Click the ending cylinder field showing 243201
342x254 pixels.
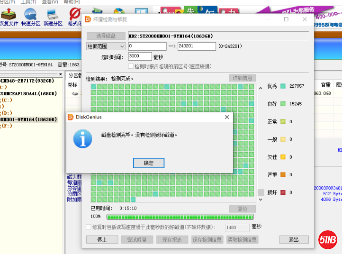point(196,46)
